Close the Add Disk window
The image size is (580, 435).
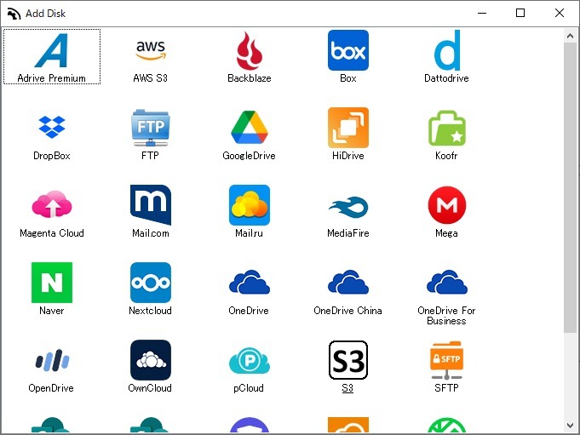point(560,14)
